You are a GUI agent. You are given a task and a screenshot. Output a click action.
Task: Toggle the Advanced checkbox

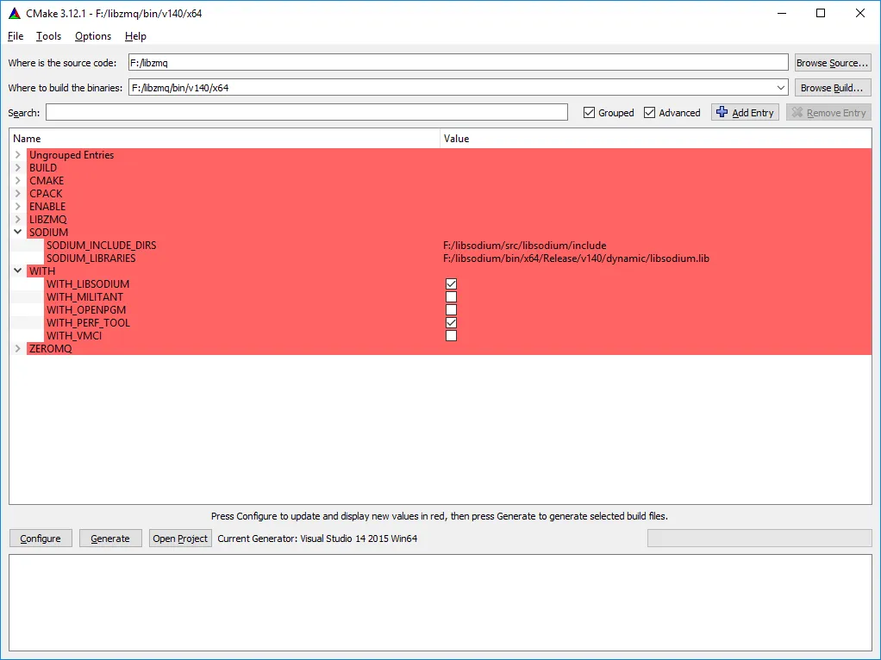(649, 113)
